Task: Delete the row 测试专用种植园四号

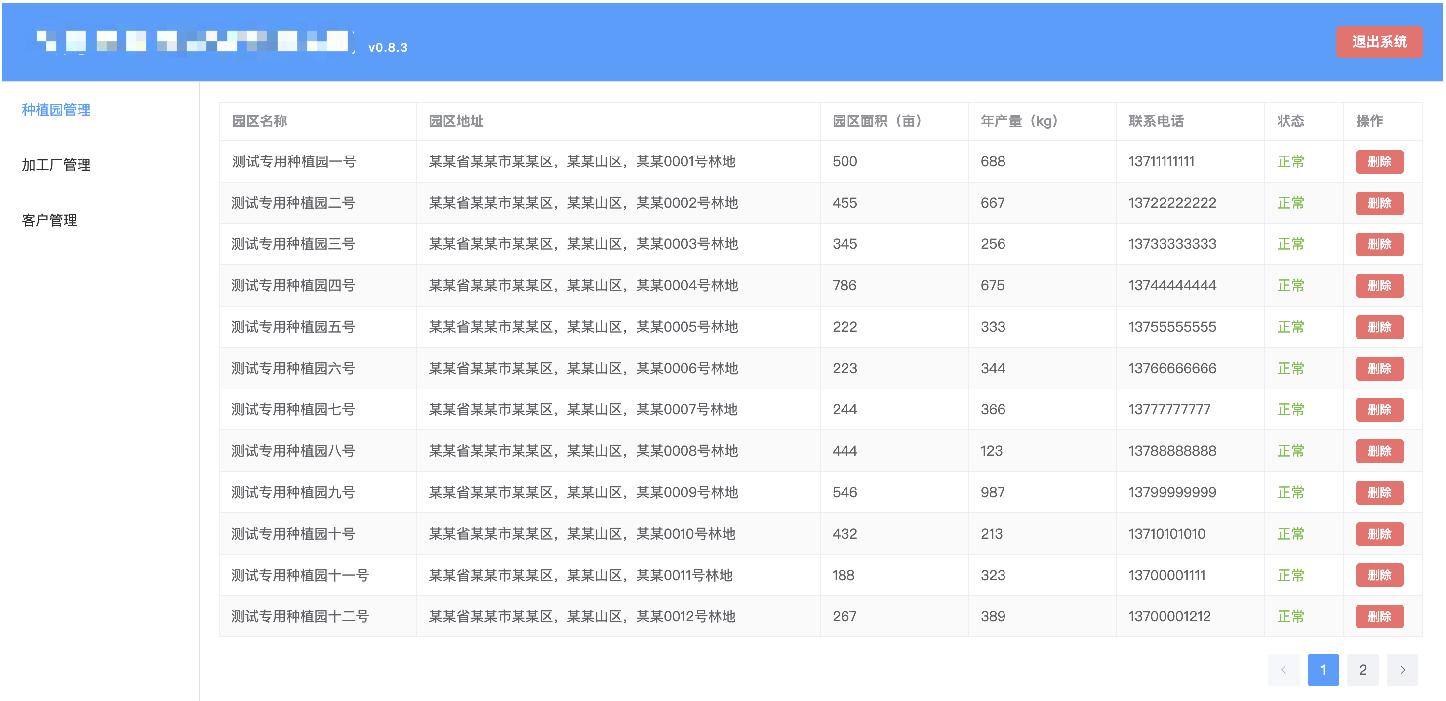Action: pos(1379,286)
